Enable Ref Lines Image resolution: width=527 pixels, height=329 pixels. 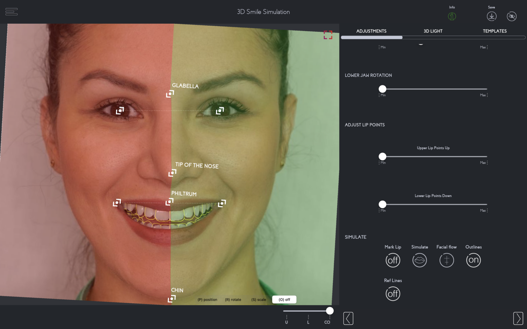point(393,293)
